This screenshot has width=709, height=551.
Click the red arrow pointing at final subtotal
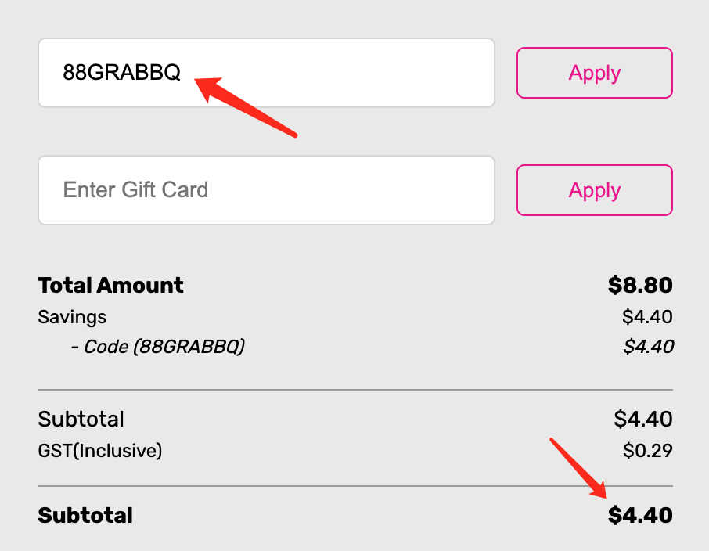[x=581, y=469]
